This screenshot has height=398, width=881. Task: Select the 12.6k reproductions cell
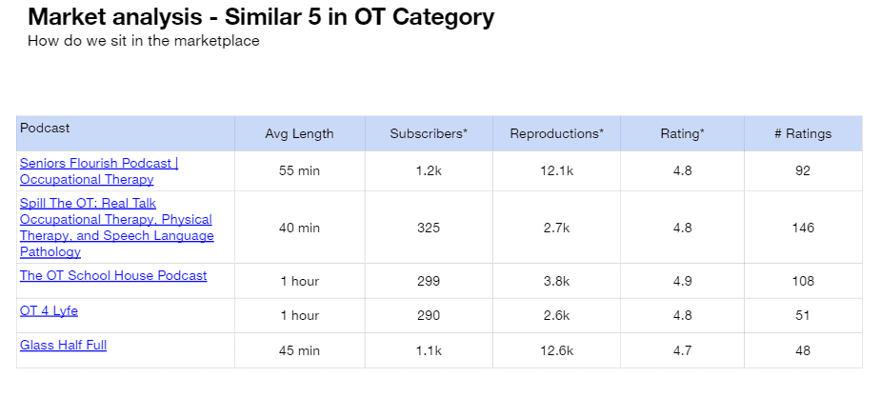tap(557, 350)
